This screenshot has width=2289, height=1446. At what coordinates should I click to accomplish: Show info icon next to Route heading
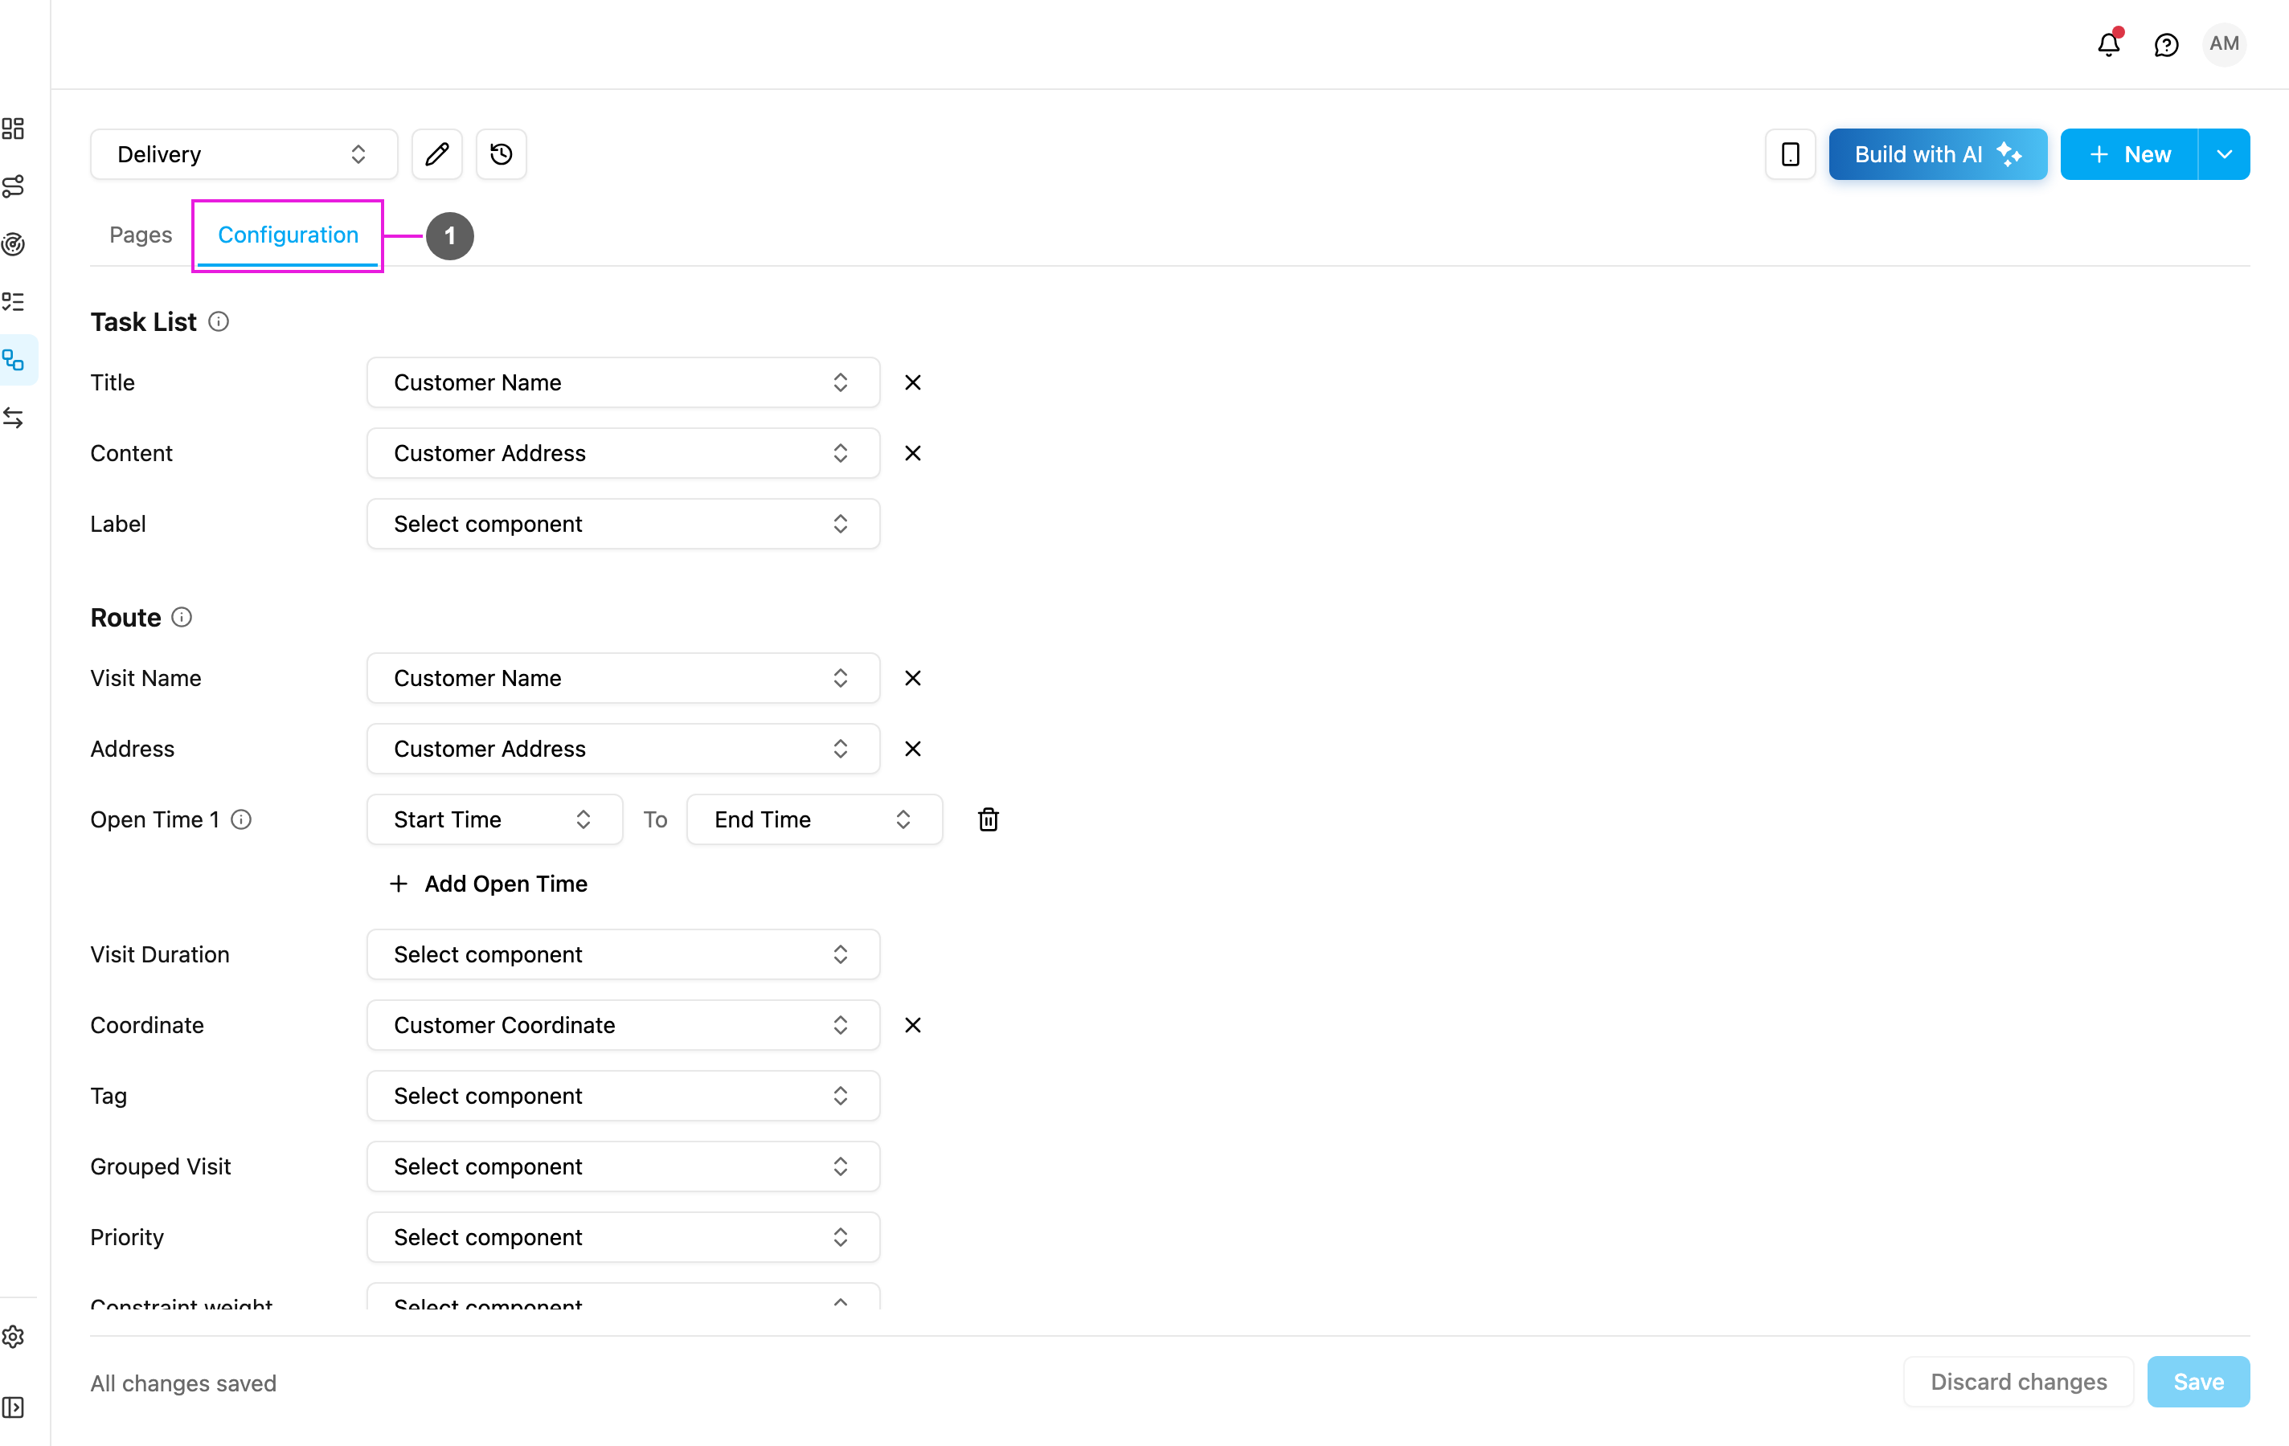pos(182,618)
